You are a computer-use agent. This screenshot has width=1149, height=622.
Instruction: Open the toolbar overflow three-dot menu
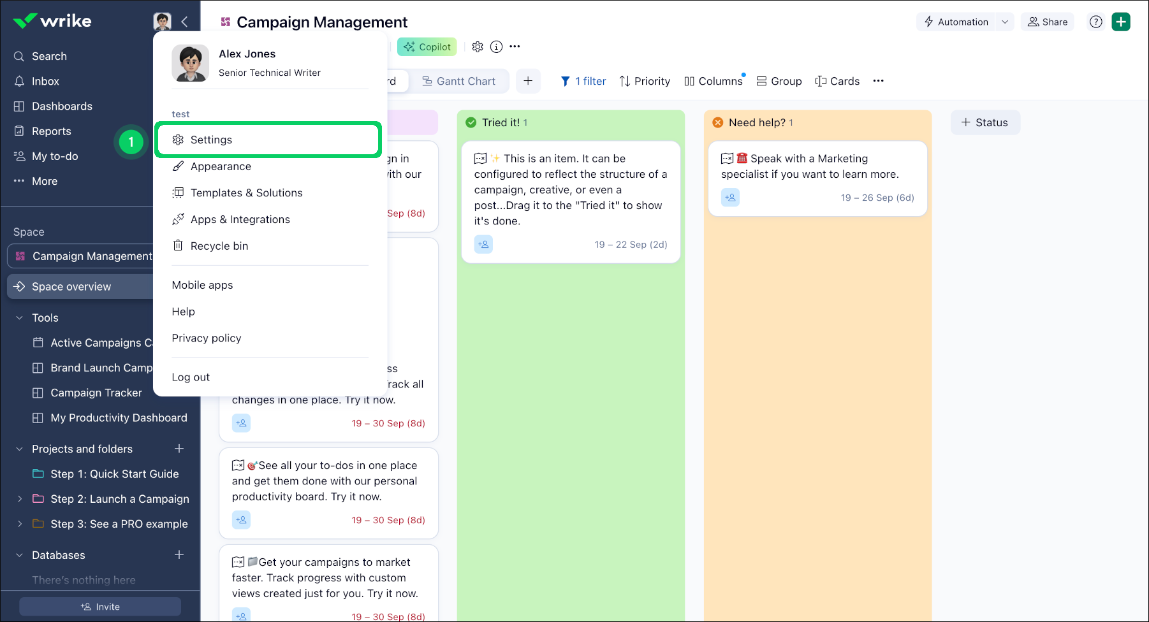[879, 81]
